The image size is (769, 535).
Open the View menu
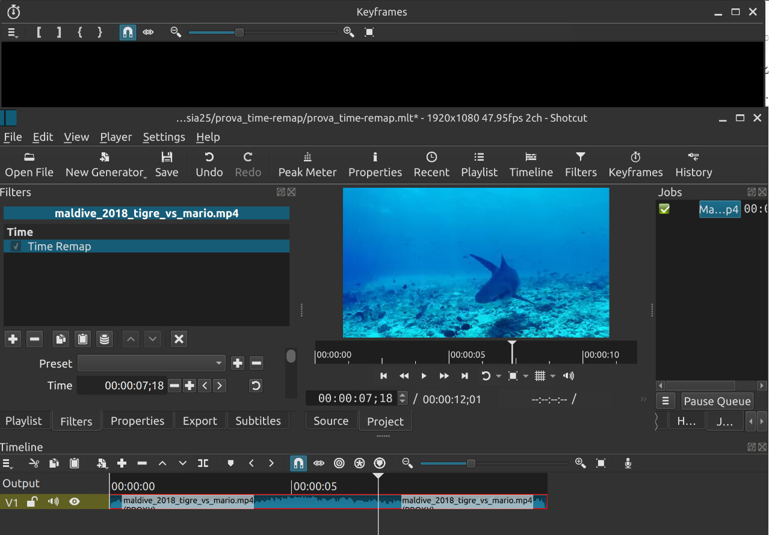coord(76,137)
